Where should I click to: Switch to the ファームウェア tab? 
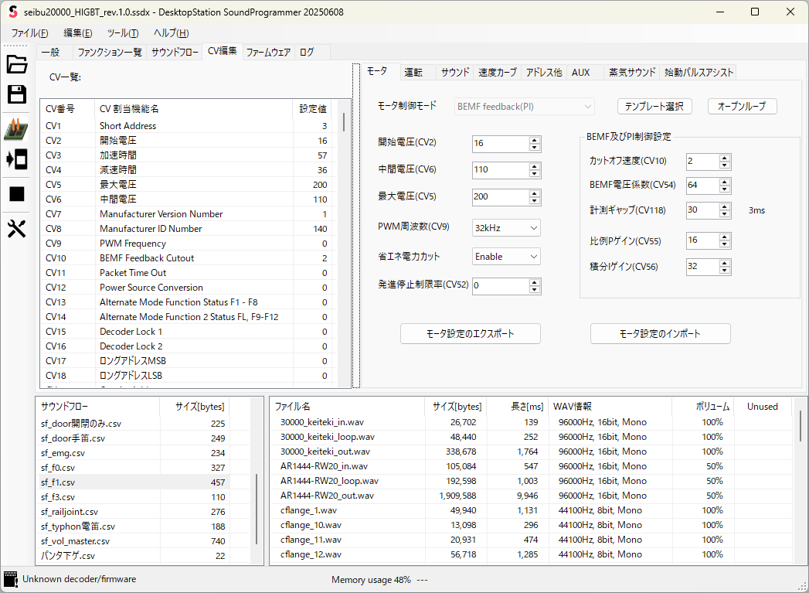point(268,52)
